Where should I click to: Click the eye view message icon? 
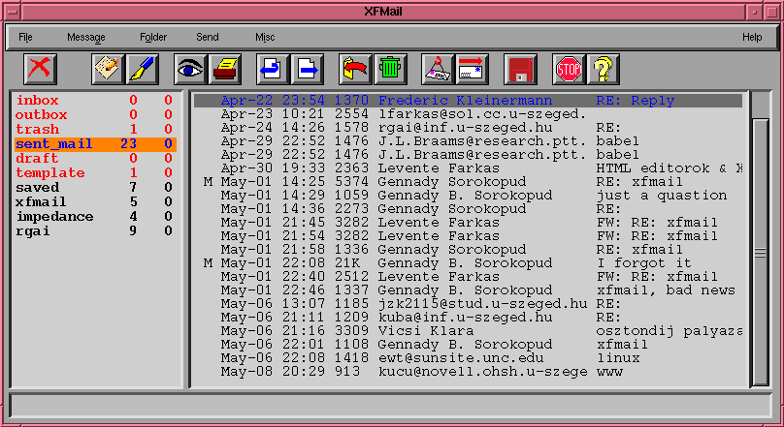coord(190,69)
